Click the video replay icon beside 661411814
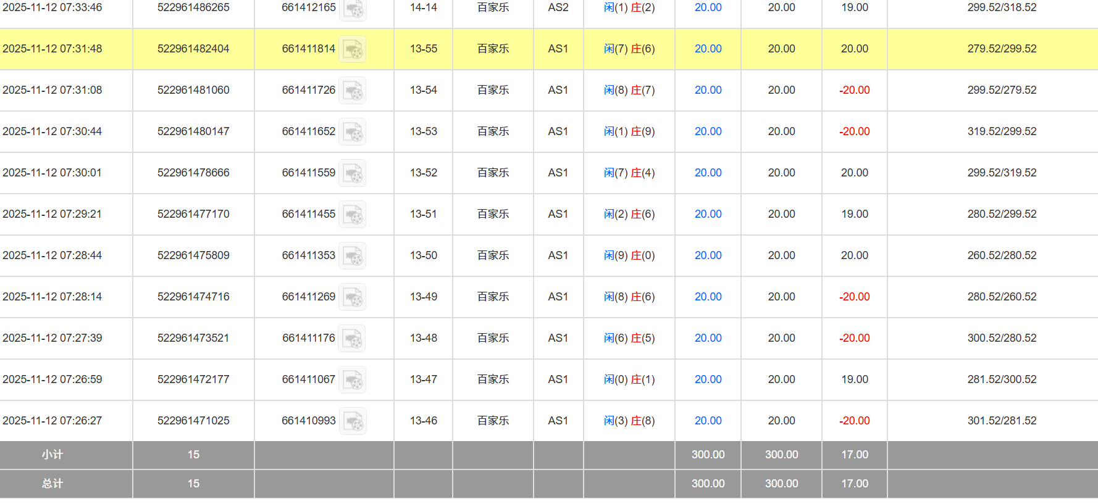 (353, 49)
